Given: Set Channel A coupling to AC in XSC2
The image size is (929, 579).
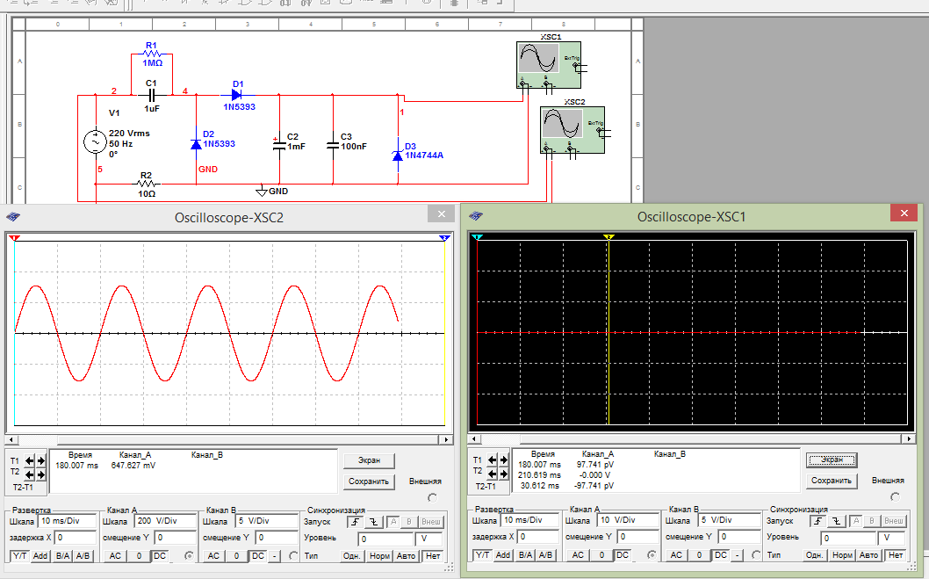Looking at the screenshot, I should 115,555.
